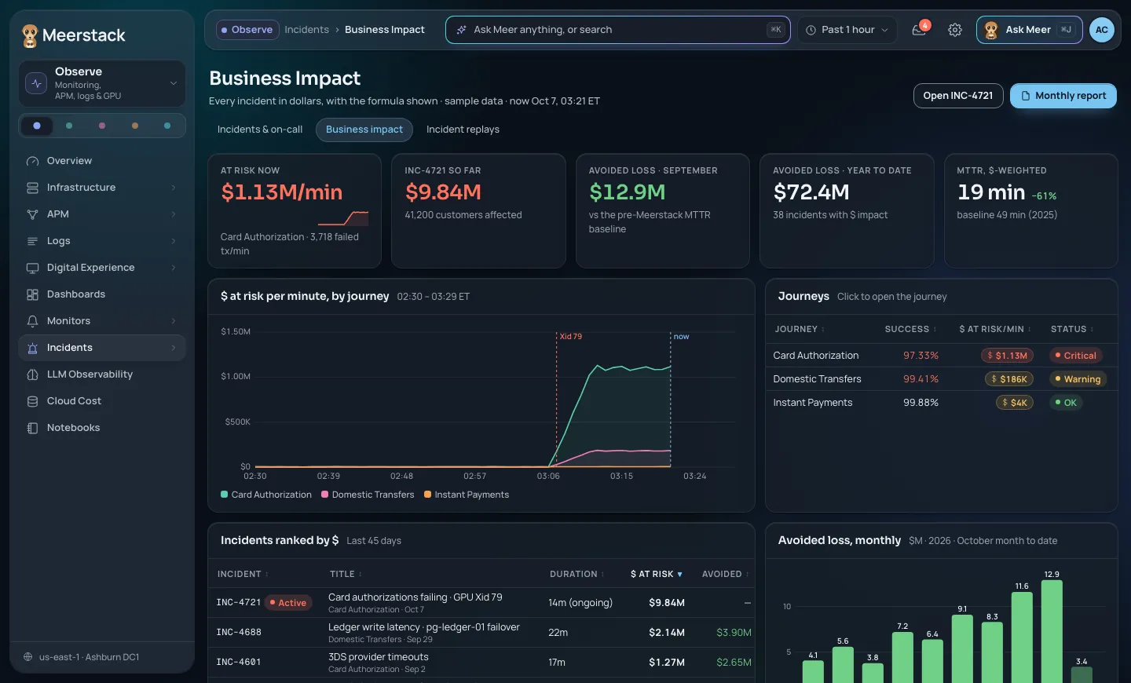Open the Overview page from the sidebar
The width and height of the screenshot is (1131, 683).
[x=102, y=161]
